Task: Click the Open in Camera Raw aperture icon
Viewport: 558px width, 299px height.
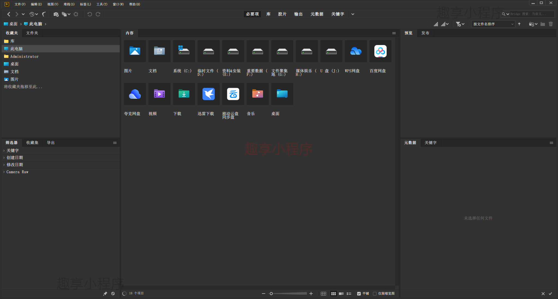Action: tap(76, 14)
